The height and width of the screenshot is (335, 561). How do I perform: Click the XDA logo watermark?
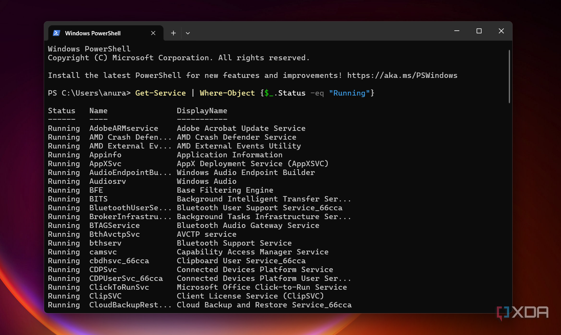pyautogui.click(x=523, y=313)
